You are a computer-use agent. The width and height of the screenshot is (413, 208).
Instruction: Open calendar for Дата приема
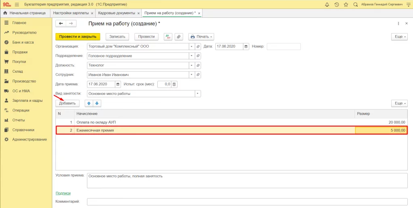[x=118, y=84]
